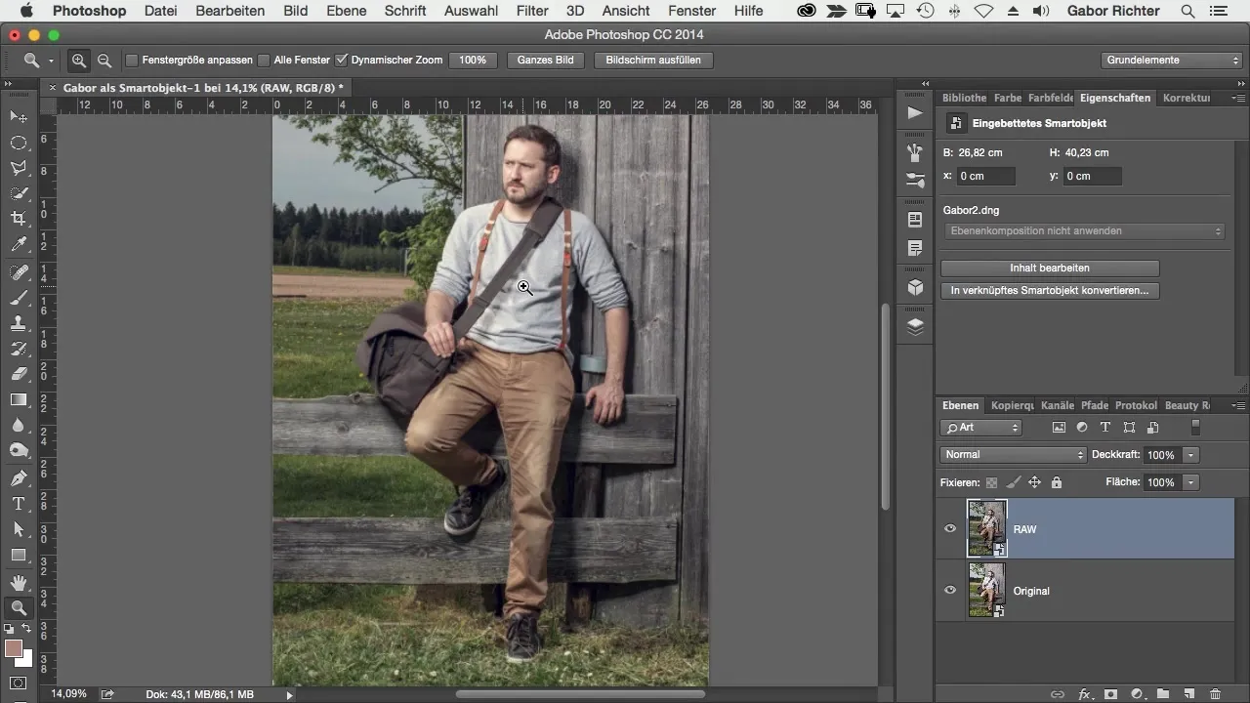
Task: Select the Path Selection tool
Action: tap(19, 529)
